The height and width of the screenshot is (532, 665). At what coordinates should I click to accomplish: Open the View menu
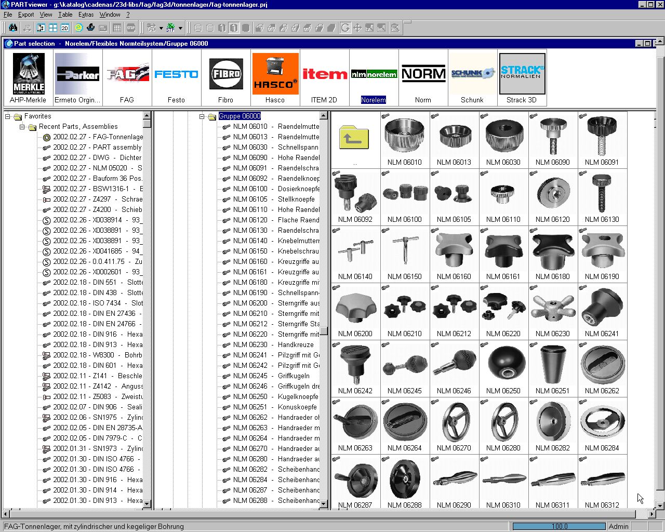point(46,15)
